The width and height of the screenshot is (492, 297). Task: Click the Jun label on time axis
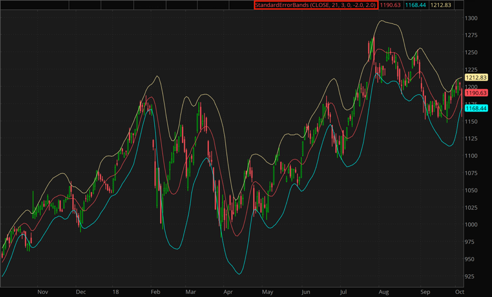(306, 292)
